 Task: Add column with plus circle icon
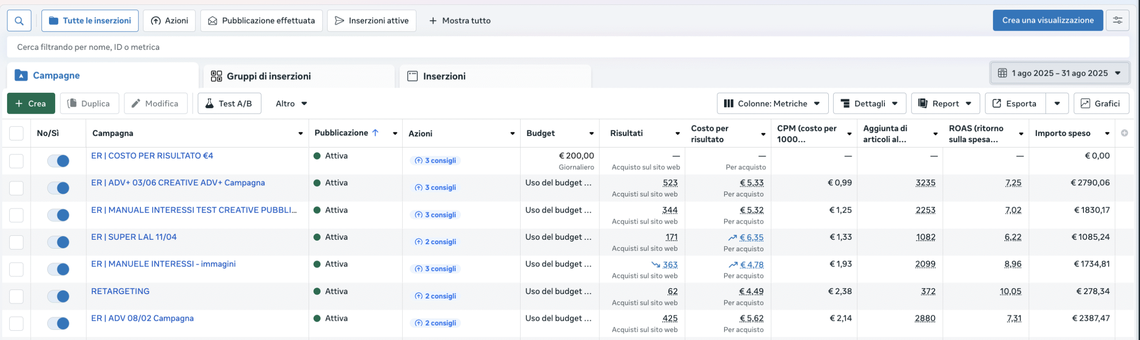(x=1124, y=133)
